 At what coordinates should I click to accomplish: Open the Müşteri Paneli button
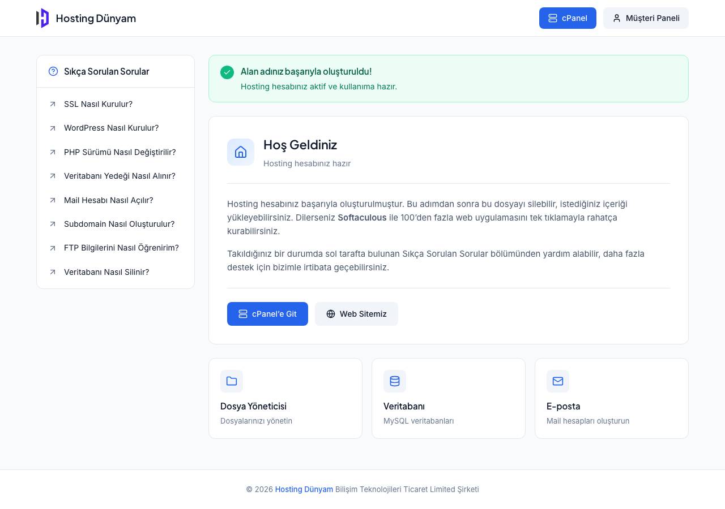[646, 18]
